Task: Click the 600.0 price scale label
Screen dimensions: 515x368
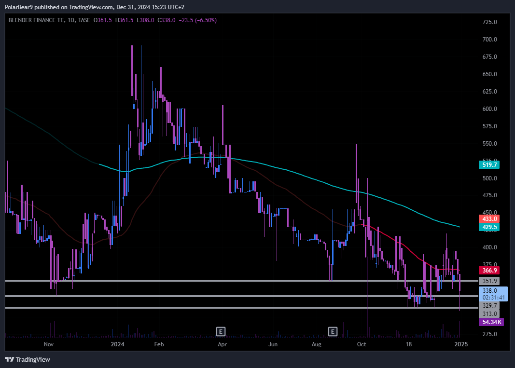Action: point(490,109)
